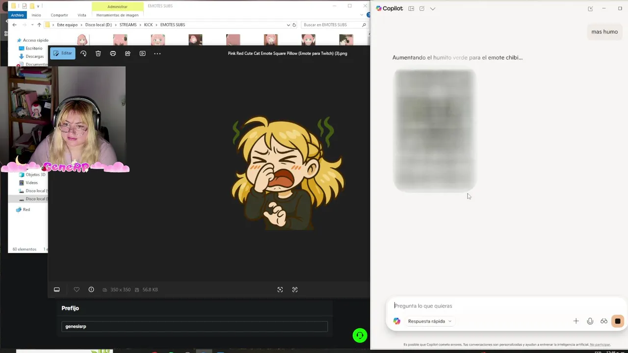Screen dimensions: 628x353
Task: Open Escritorio in navigation pane
Action: [x=31, y=48]
